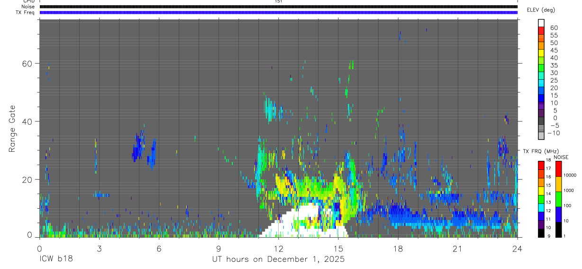This screenshot has width=582, height=269.
Task: Click the y-axis tick label 40
Action: 27,121
